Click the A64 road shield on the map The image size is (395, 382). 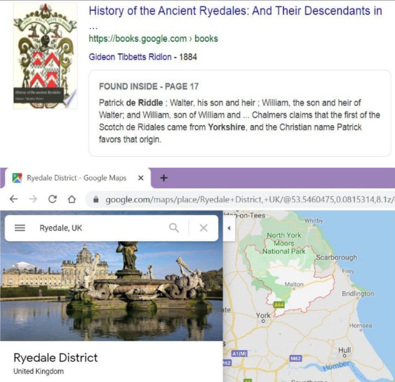pyautogui.click(x=279, y=305)
